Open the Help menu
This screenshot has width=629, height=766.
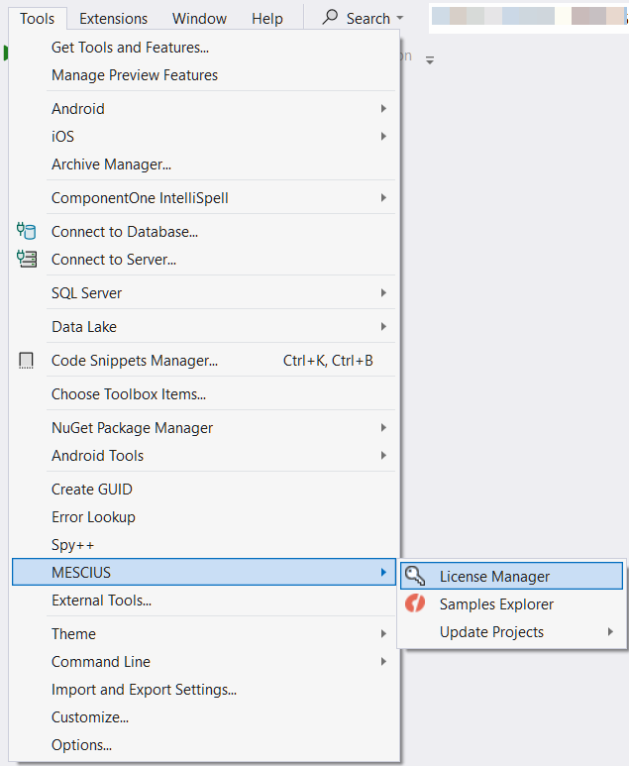[266, 19]
